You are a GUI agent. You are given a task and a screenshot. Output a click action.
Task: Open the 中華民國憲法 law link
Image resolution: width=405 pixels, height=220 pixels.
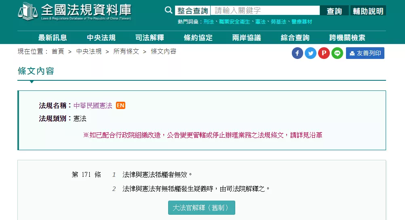tap(93, 105)
